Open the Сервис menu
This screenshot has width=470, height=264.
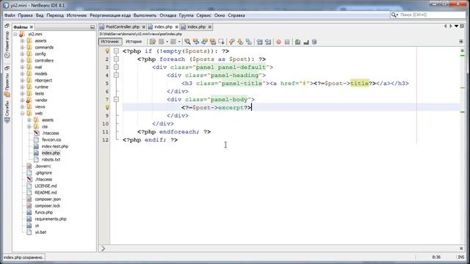pyautogui.click(x=203, y=15)
